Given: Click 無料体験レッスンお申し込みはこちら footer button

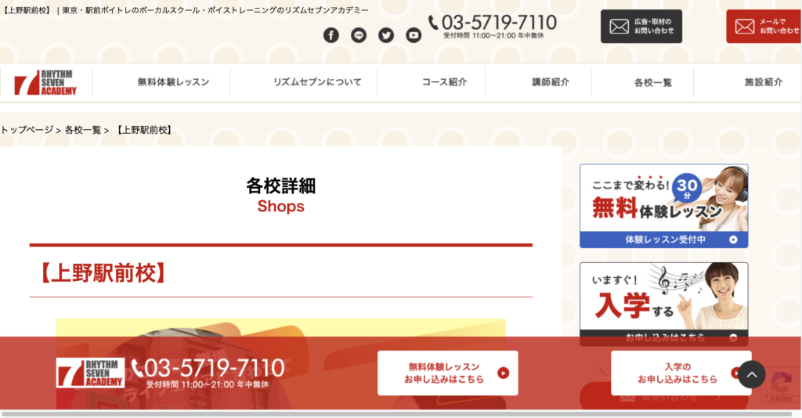Looking at the screenshot, I should pyautogui.click(x=447, y=373).
